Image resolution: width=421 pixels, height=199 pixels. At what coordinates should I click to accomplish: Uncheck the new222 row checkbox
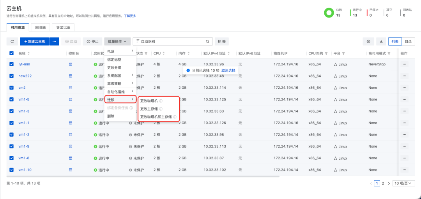(12, 76)
